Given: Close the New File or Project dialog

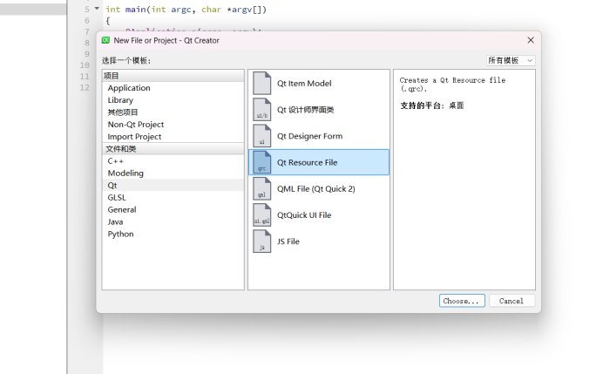Looking at the screenshot, I should (531, 40).
